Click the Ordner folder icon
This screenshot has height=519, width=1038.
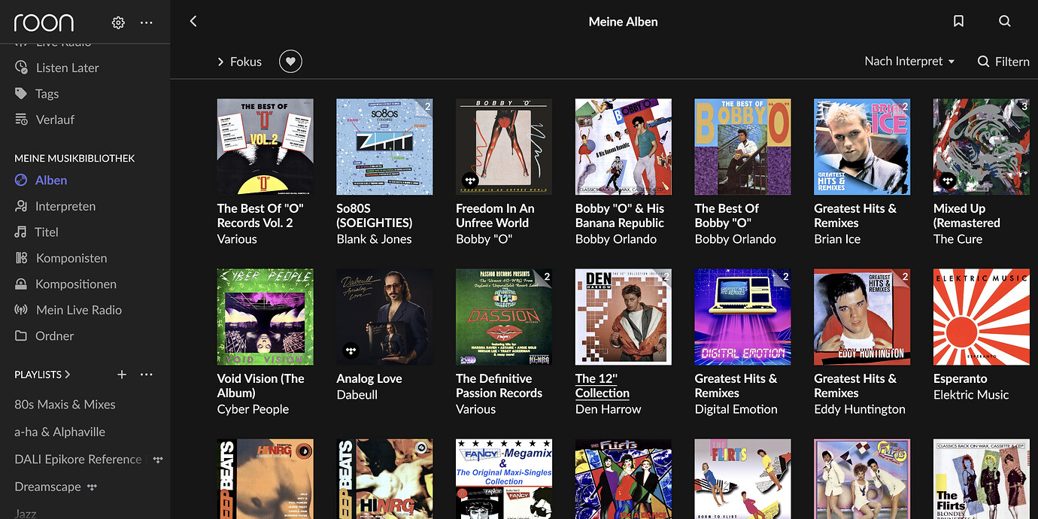21,336
